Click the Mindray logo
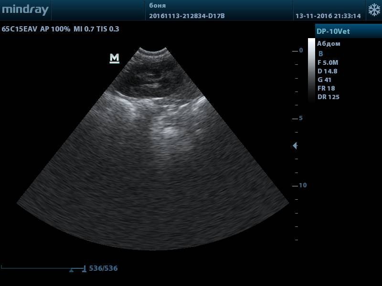This screenshot has width=382, height=286. pyautogui.click(x=25, y=10)
